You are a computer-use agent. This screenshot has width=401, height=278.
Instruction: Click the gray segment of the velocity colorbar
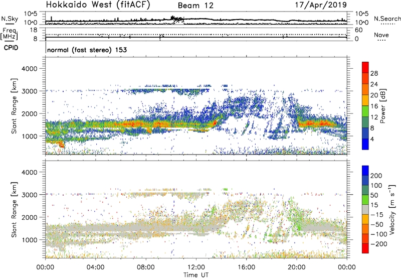(365, 209)
